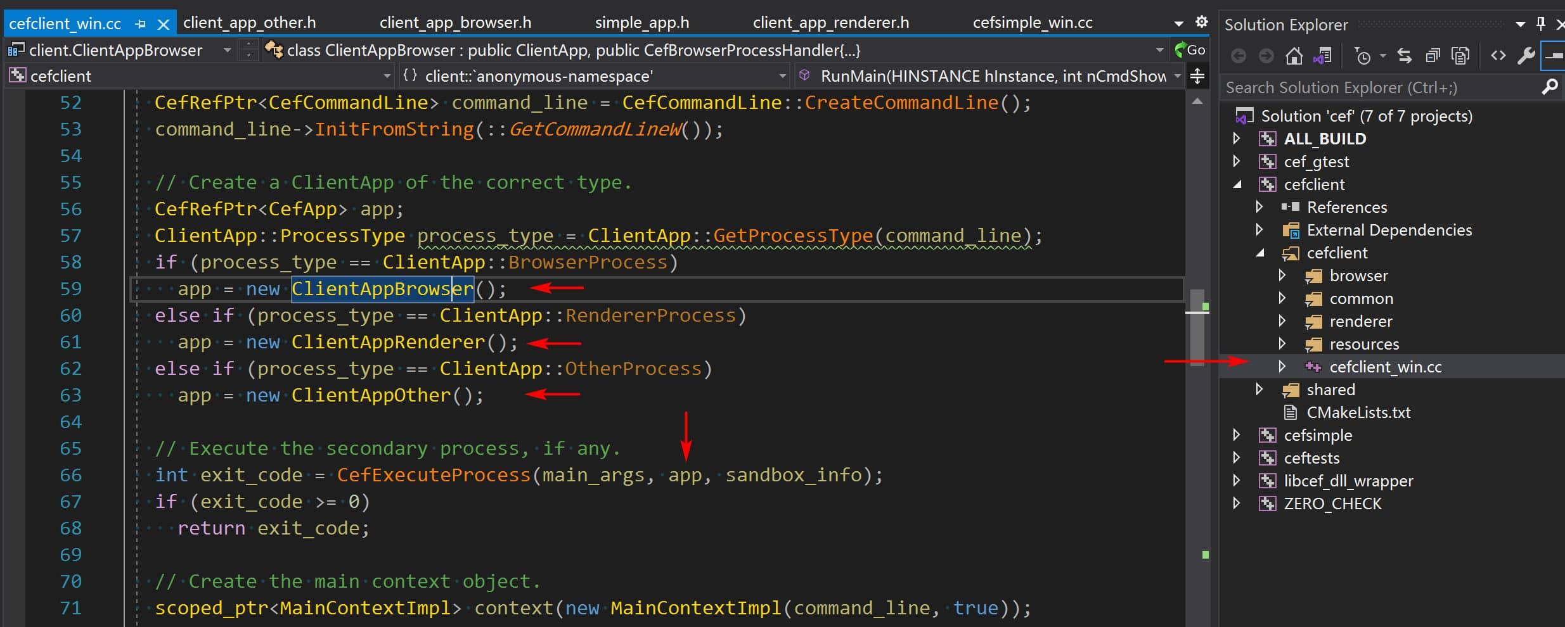The height and width of the screenshot is (627, 1565).
Task: Close the cefclient_win.cc tab with its X
Action: point(163,25)
